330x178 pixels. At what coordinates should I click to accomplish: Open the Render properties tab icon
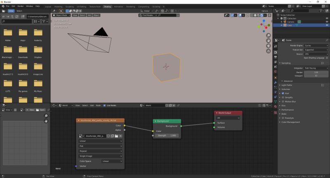[276, 52]
